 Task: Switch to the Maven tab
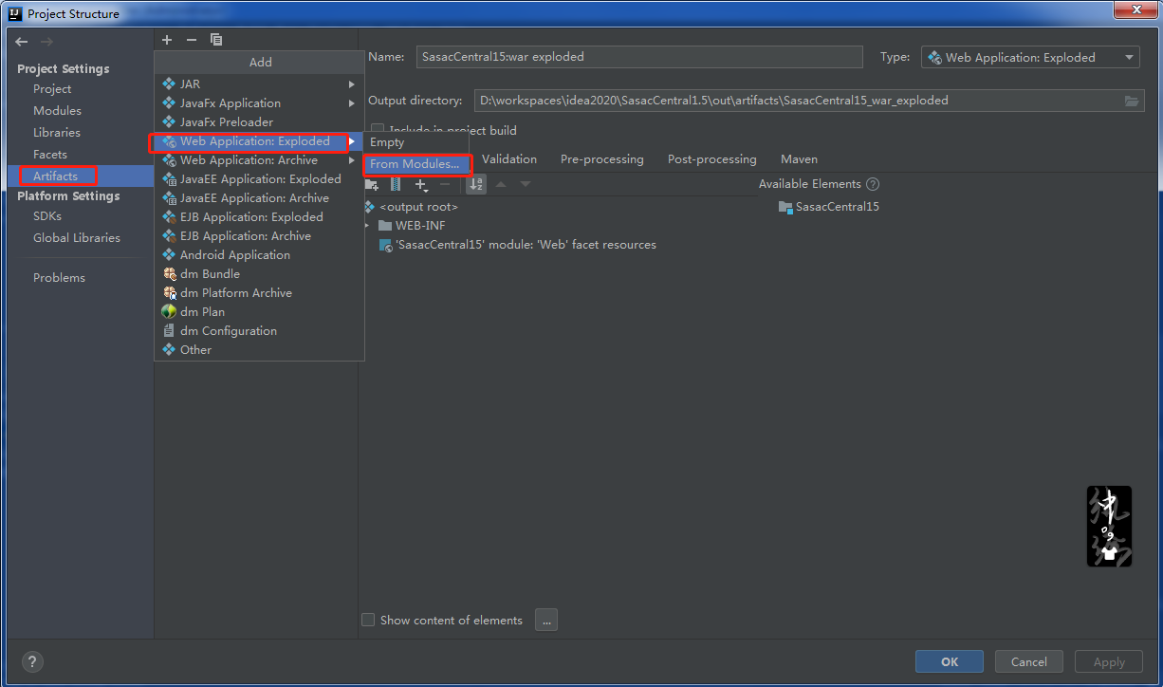click(x=799, y=159)
